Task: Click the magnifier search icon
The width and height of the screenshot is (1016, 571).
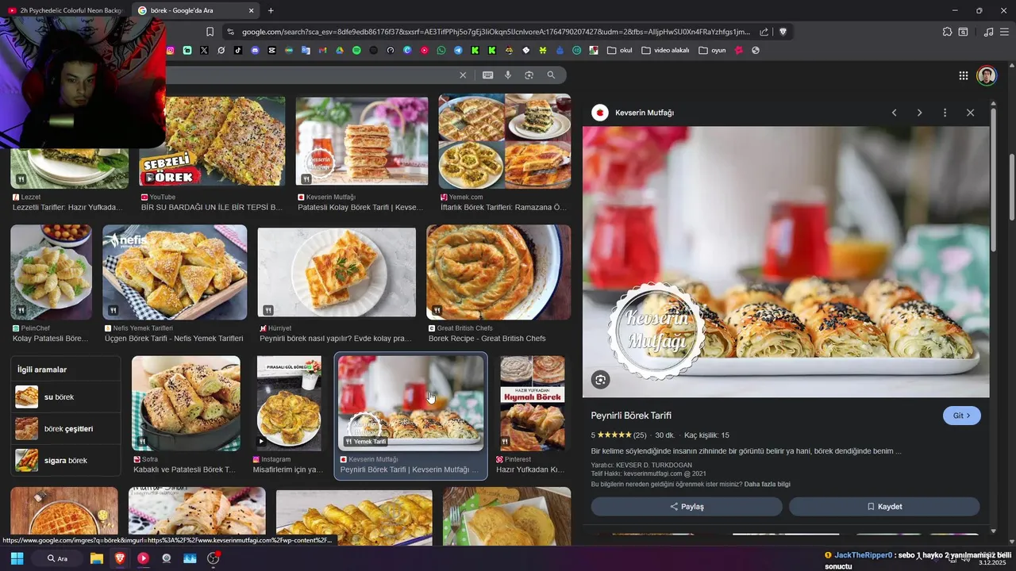Action: coord(551,75)
